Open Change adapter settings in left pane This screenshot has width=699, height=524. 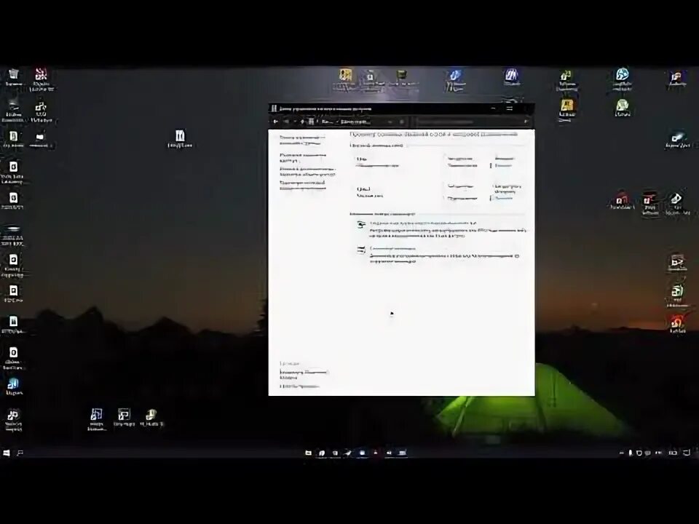[x=303, y=157]
